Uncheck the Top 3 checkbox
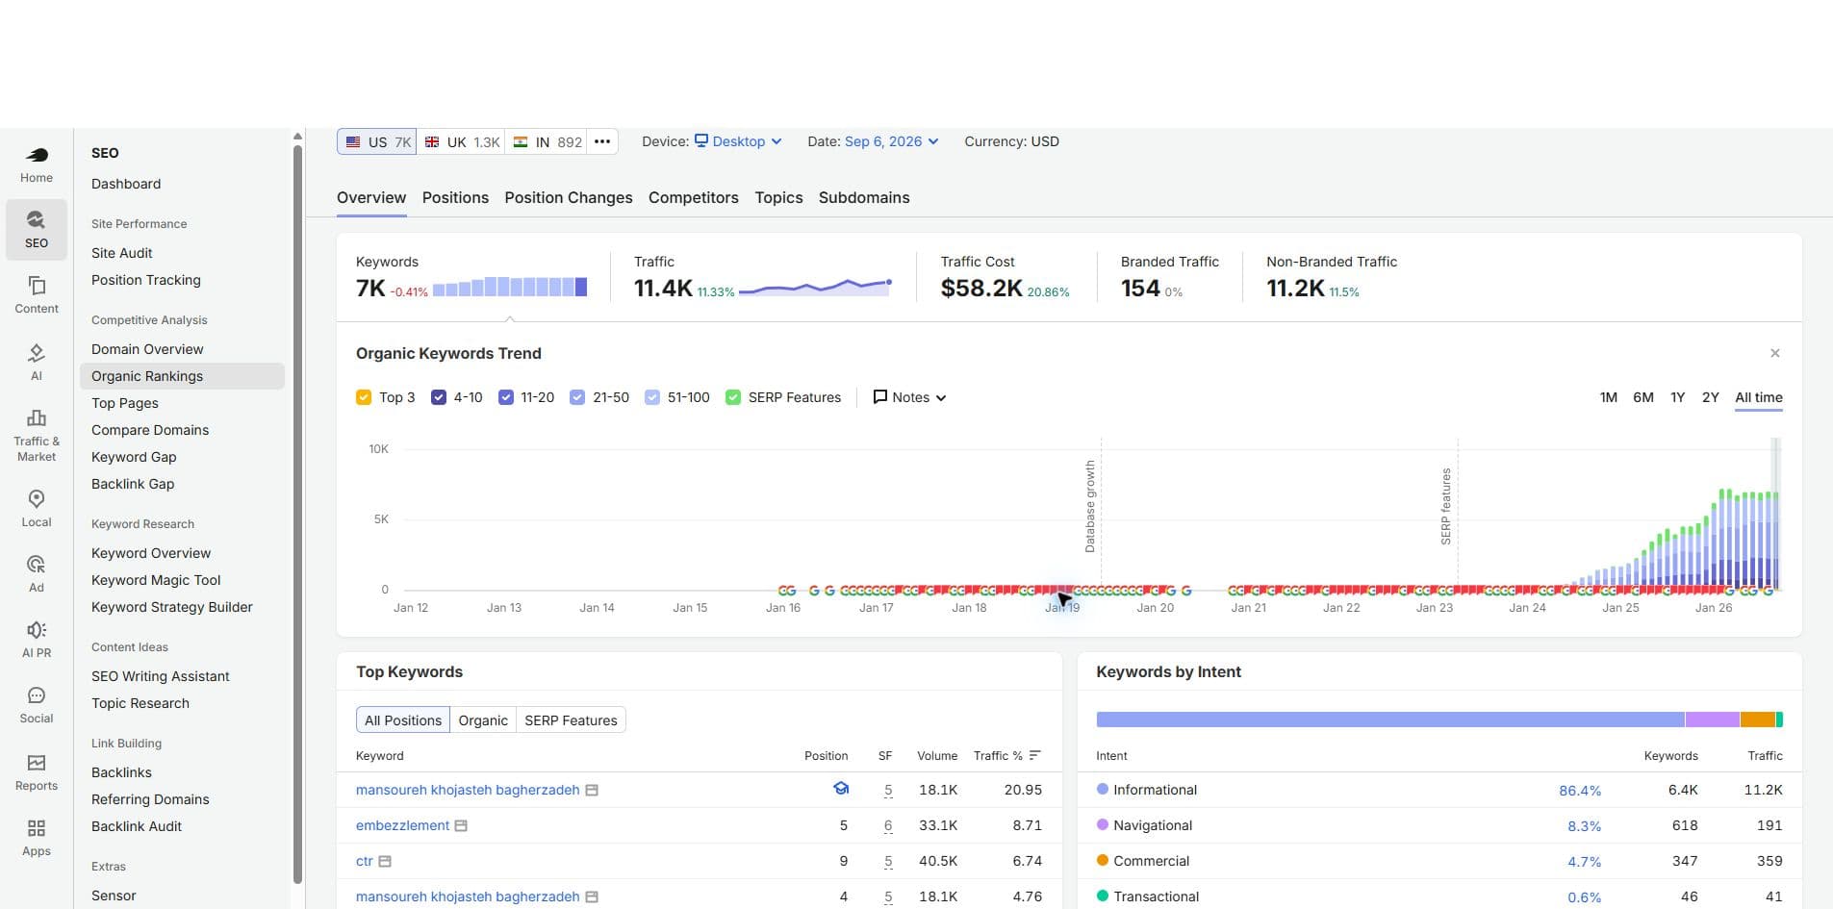The image size is (1833, 909). coord(364,397)
